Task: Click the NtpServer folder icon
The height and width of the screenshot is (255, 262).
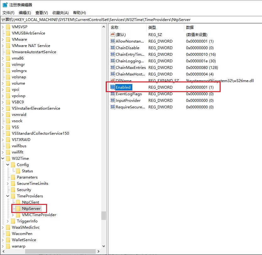Action: [18, 208]
